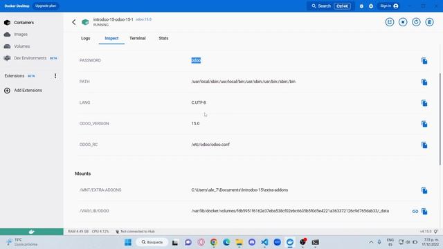Open container in browser icon

pyautogui.click(x=390, y=22)
